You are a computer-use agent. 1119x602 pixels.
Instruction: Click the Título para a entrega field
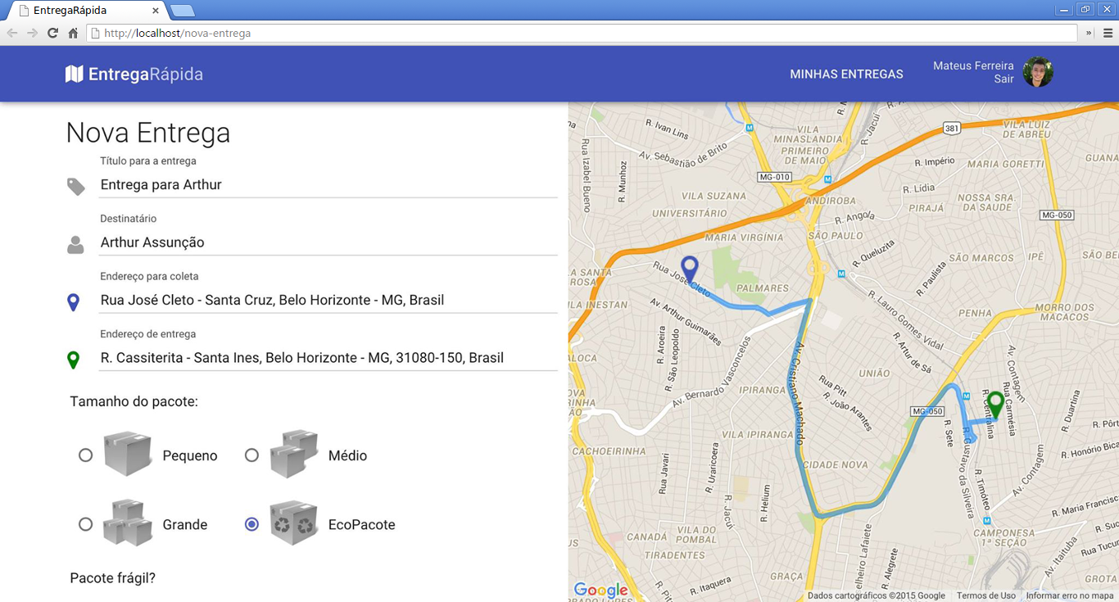pos(328,185)
